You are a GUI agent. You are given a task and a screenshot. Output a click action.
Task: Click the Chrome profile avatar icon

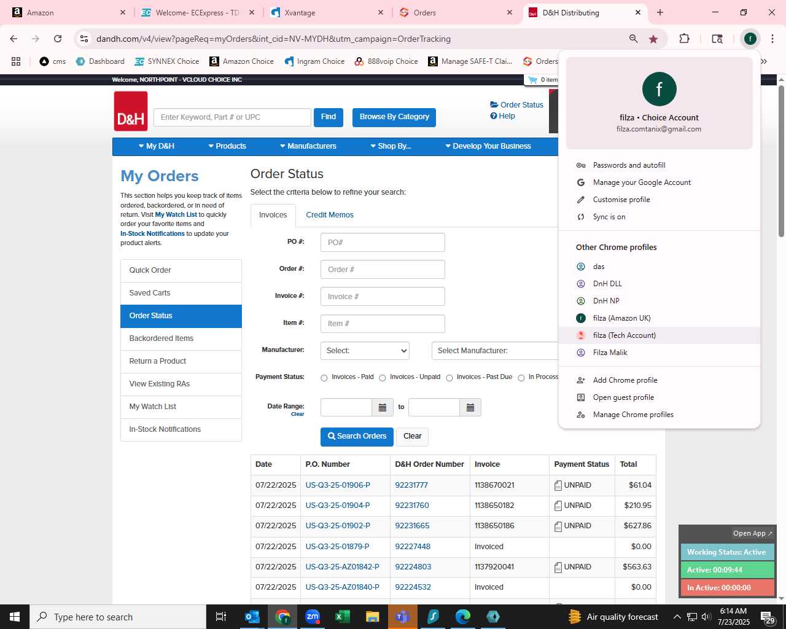pyautogui.click(x=750, y=39)
